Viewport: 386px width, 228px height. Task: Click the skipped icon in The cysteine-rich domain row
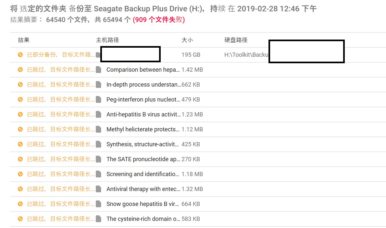(x=20, y=219)
